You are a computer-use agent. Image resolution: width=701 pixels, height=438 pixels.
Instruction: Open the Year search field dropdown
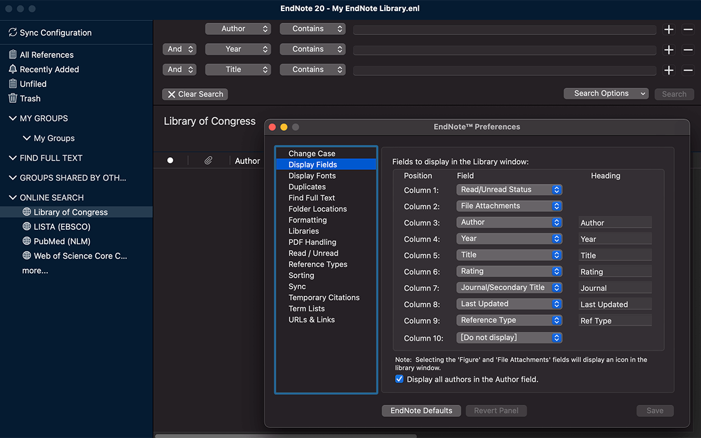(x=238, y=49)
